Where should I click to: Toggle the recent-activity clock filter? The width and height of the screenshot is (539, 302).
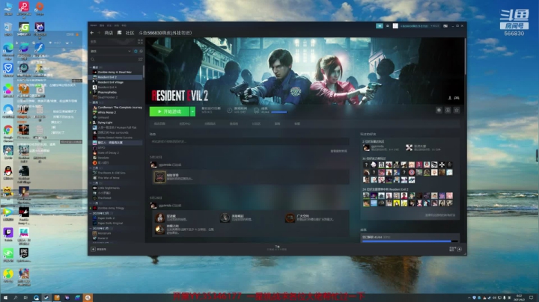pyautogui.click(x=135, y=51)
